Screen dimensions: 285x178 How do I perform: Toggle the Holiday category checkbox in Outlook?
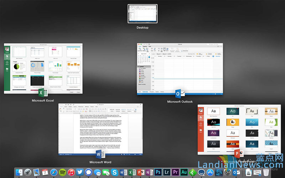[x=140, y=73]
